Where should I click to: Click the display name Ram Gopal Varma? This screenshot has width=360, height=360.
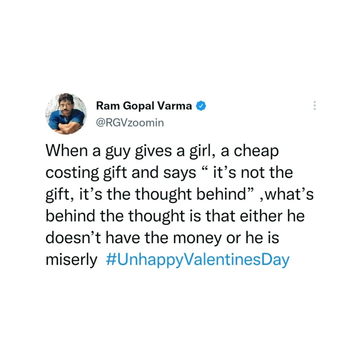[x=144, y=106]
